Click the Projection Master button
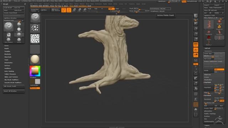 tap(35, 10)
